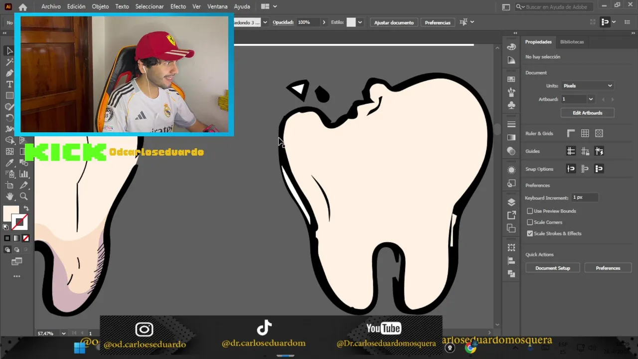Image resolution: width=638 pixels, height=359 pixels.
Task: Toggle Show Grid icon
Action: [x=585, y=133]
